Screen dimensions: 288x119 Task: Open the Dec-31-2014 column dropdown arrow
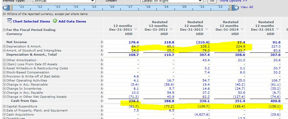(x=242, y=29)
